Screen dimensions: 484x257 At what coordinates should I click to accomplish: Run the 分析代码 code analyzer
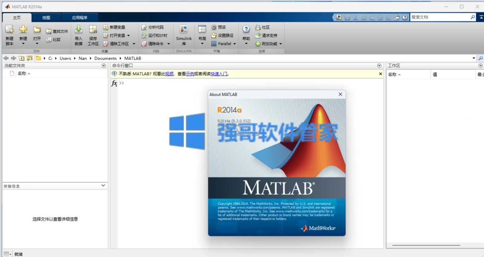click(152, 27)
